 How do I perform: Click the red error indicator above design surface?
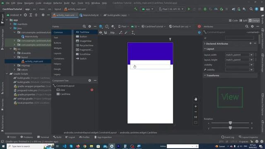coord(199,26)
